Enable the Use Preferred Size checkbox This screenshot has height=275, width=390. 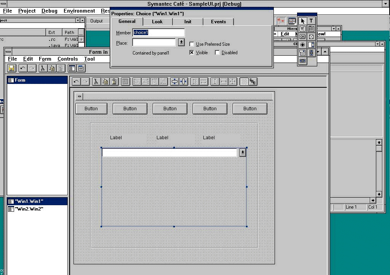pyautogui.click(x=192, y=44)
